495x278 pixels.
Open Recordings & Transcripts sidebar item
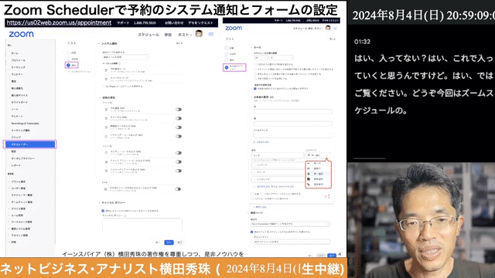click(25, 124)
